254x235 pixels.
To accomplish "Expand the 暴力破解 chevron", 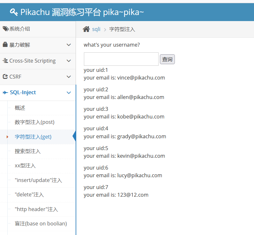I will [69, 45].
